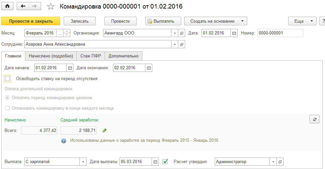The image size is (325, 169).
Task: Select Оплачивать командировку в конце каждого месяца
Action: (x=7, y=108)
